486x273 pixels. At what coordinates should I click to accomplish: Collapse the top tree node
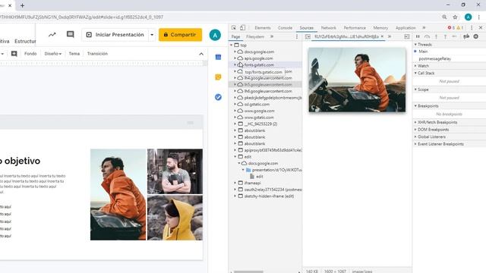pos(231,45)
